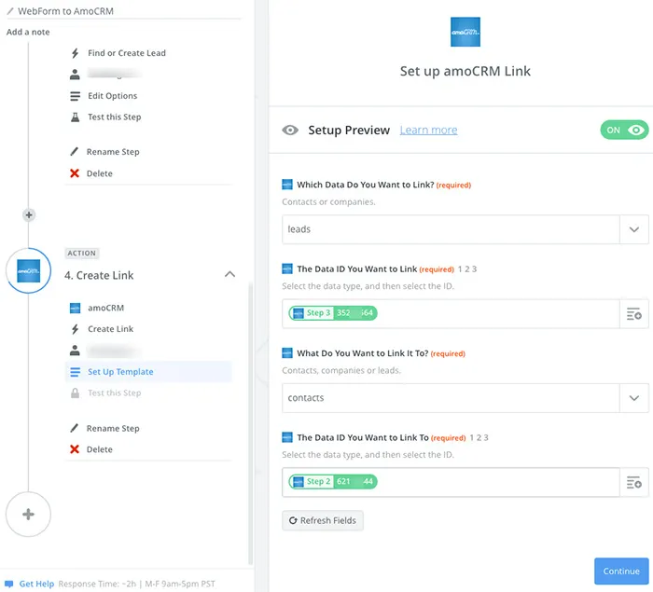Viewport: 653px width, 592px height.
Task: Click the amoCRM logo above Set up amoCRM Link
Action: tap(465, 32)
